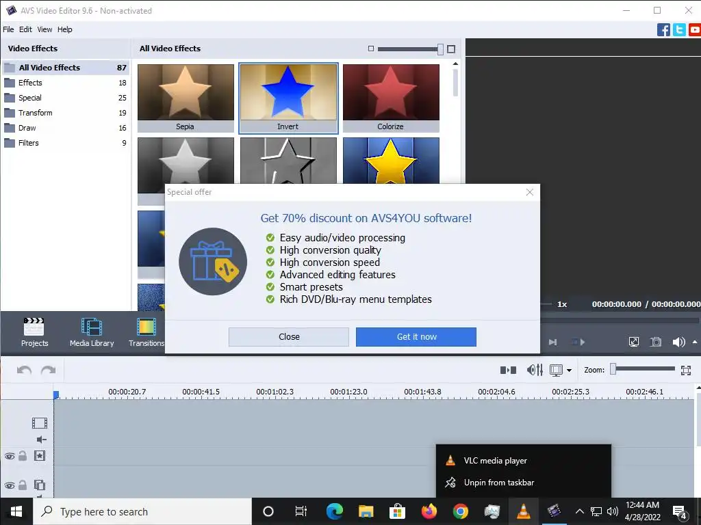Open the Windows Start menu

coord(16,511)
